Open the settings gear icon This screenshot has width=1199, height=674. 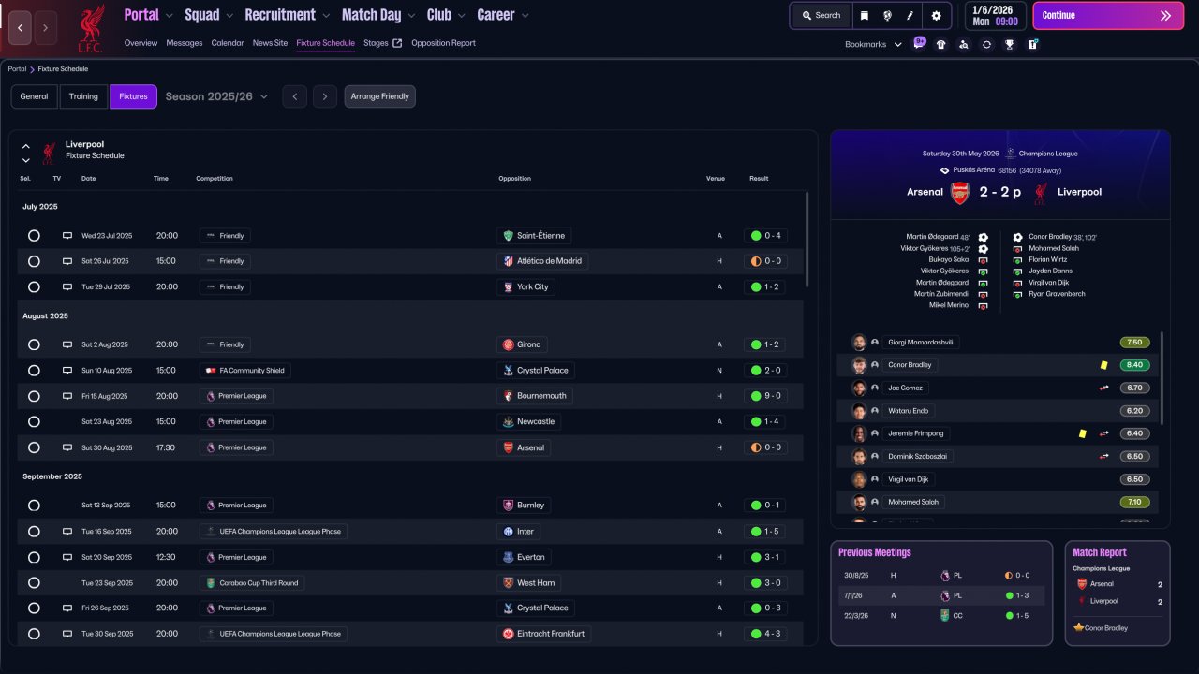click(x=936, y=16)
